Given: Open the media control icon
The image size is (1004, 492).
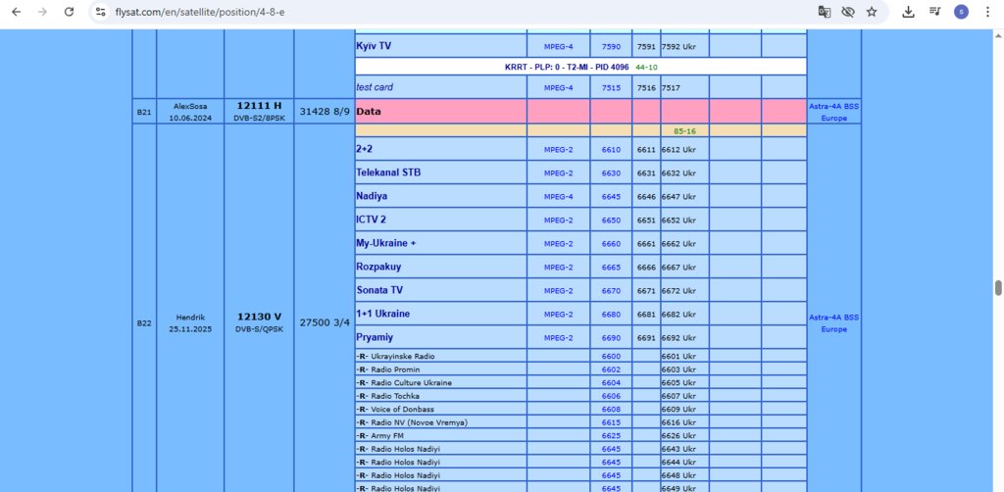Looking at the screenshot, I should [934, 12].
